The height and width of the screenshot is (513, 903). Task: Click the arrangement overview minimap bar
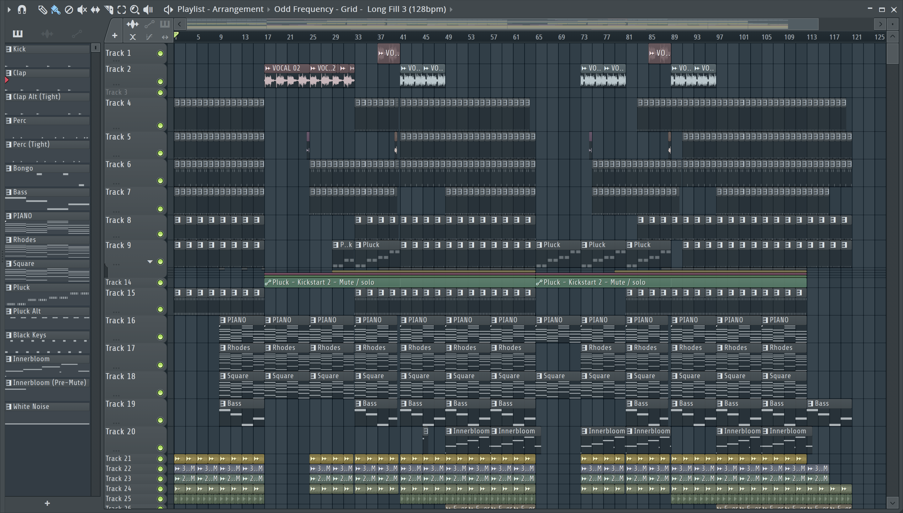503,24
